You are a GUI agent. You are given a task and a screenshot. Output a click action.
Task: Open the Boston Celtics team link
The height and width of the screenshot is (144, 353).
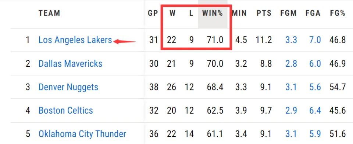pos(66,111)
